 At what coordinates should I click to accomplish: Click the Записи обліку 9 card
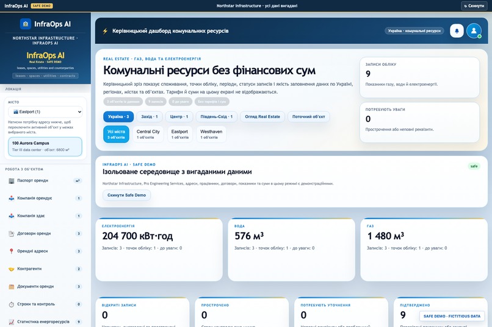[x=419, y=77]
